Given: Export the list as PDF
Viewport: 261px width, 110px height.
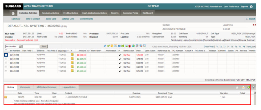Looking at the screenshot, I should [x=253, y=80].
